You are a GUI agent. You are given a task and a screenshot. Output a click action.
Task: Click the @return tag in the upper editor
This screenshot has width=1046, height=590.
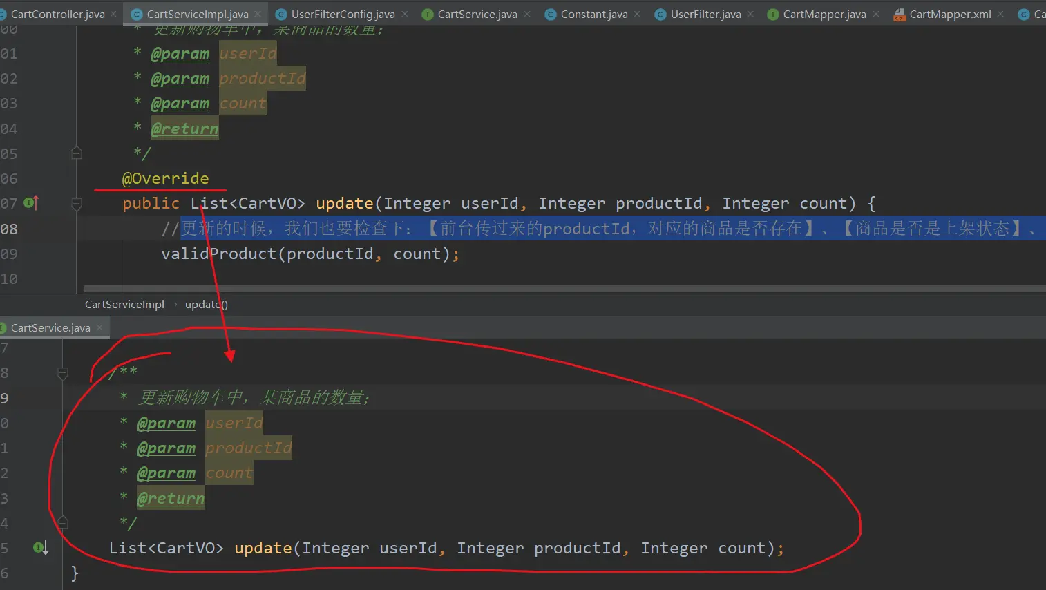(184, 129)
